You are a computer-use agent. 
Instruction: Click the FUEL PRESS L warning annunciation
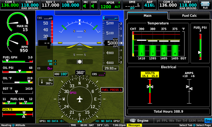point(112,90)
